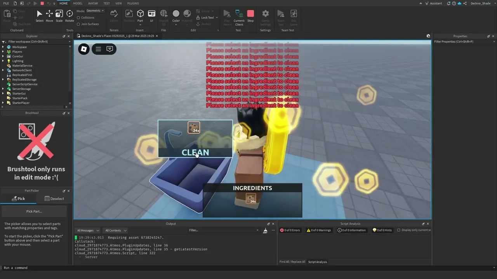Viewport: 497px width, 279px height.
Task: Click the Roblox logo menu in viewport
Action: 84,49
